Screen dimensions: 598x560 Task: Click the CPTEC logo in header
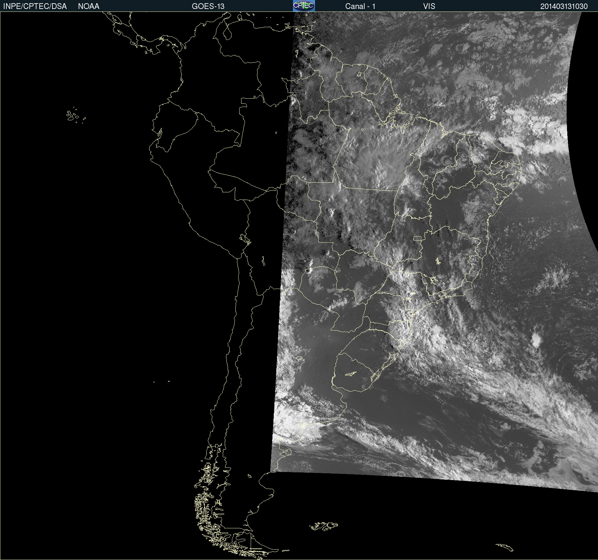click(304, 6)
